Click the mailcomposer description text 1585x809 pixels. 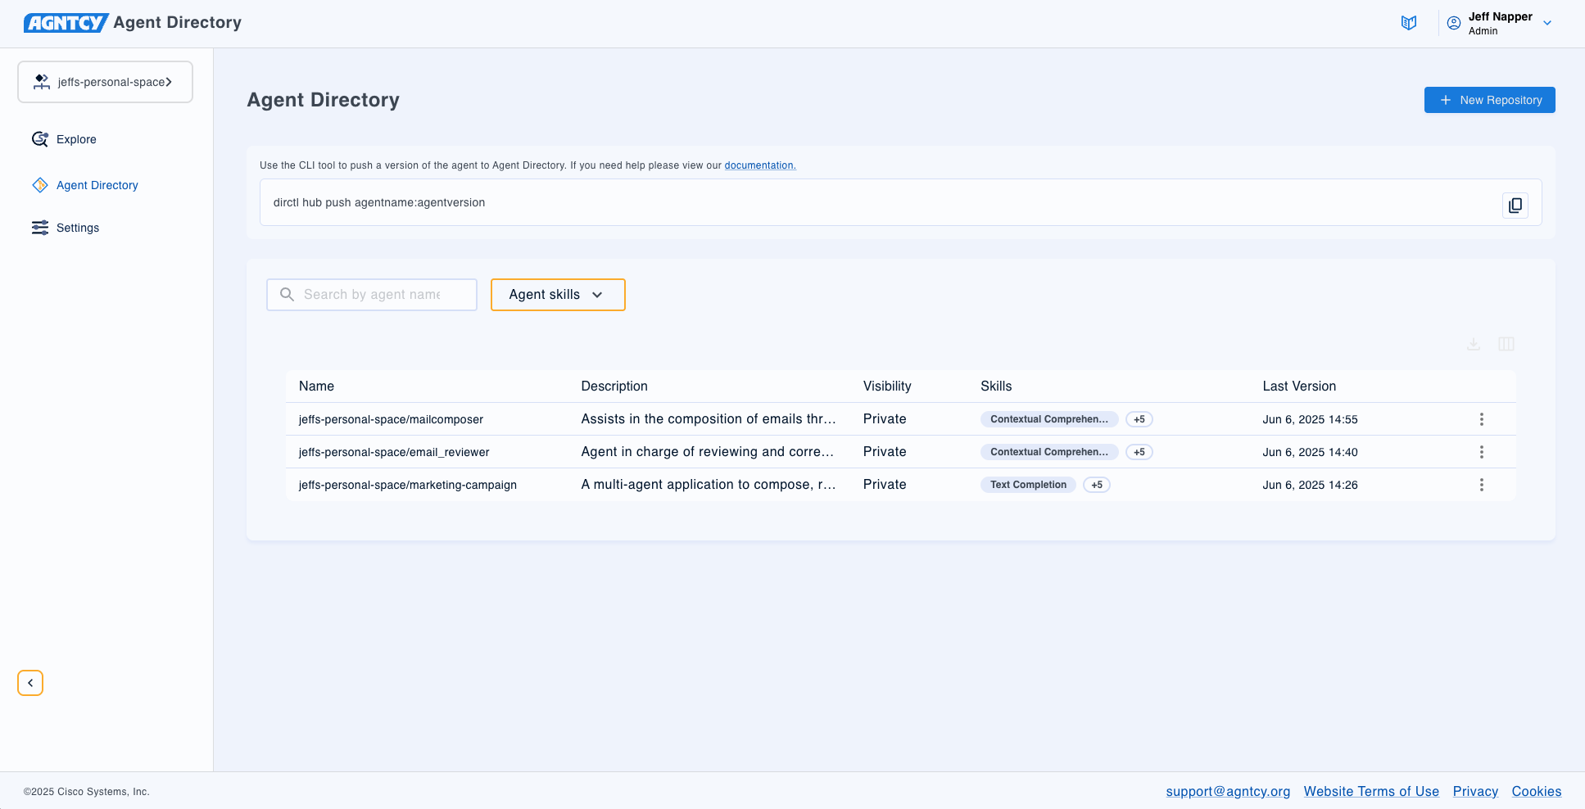click(x=709, y=419)
